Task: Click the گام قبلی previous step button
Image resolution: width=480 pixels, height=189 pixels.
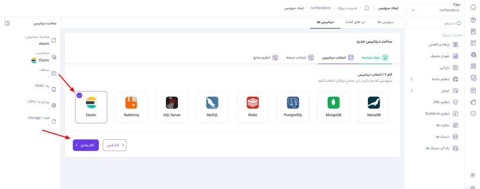Action: click(114, 145)
